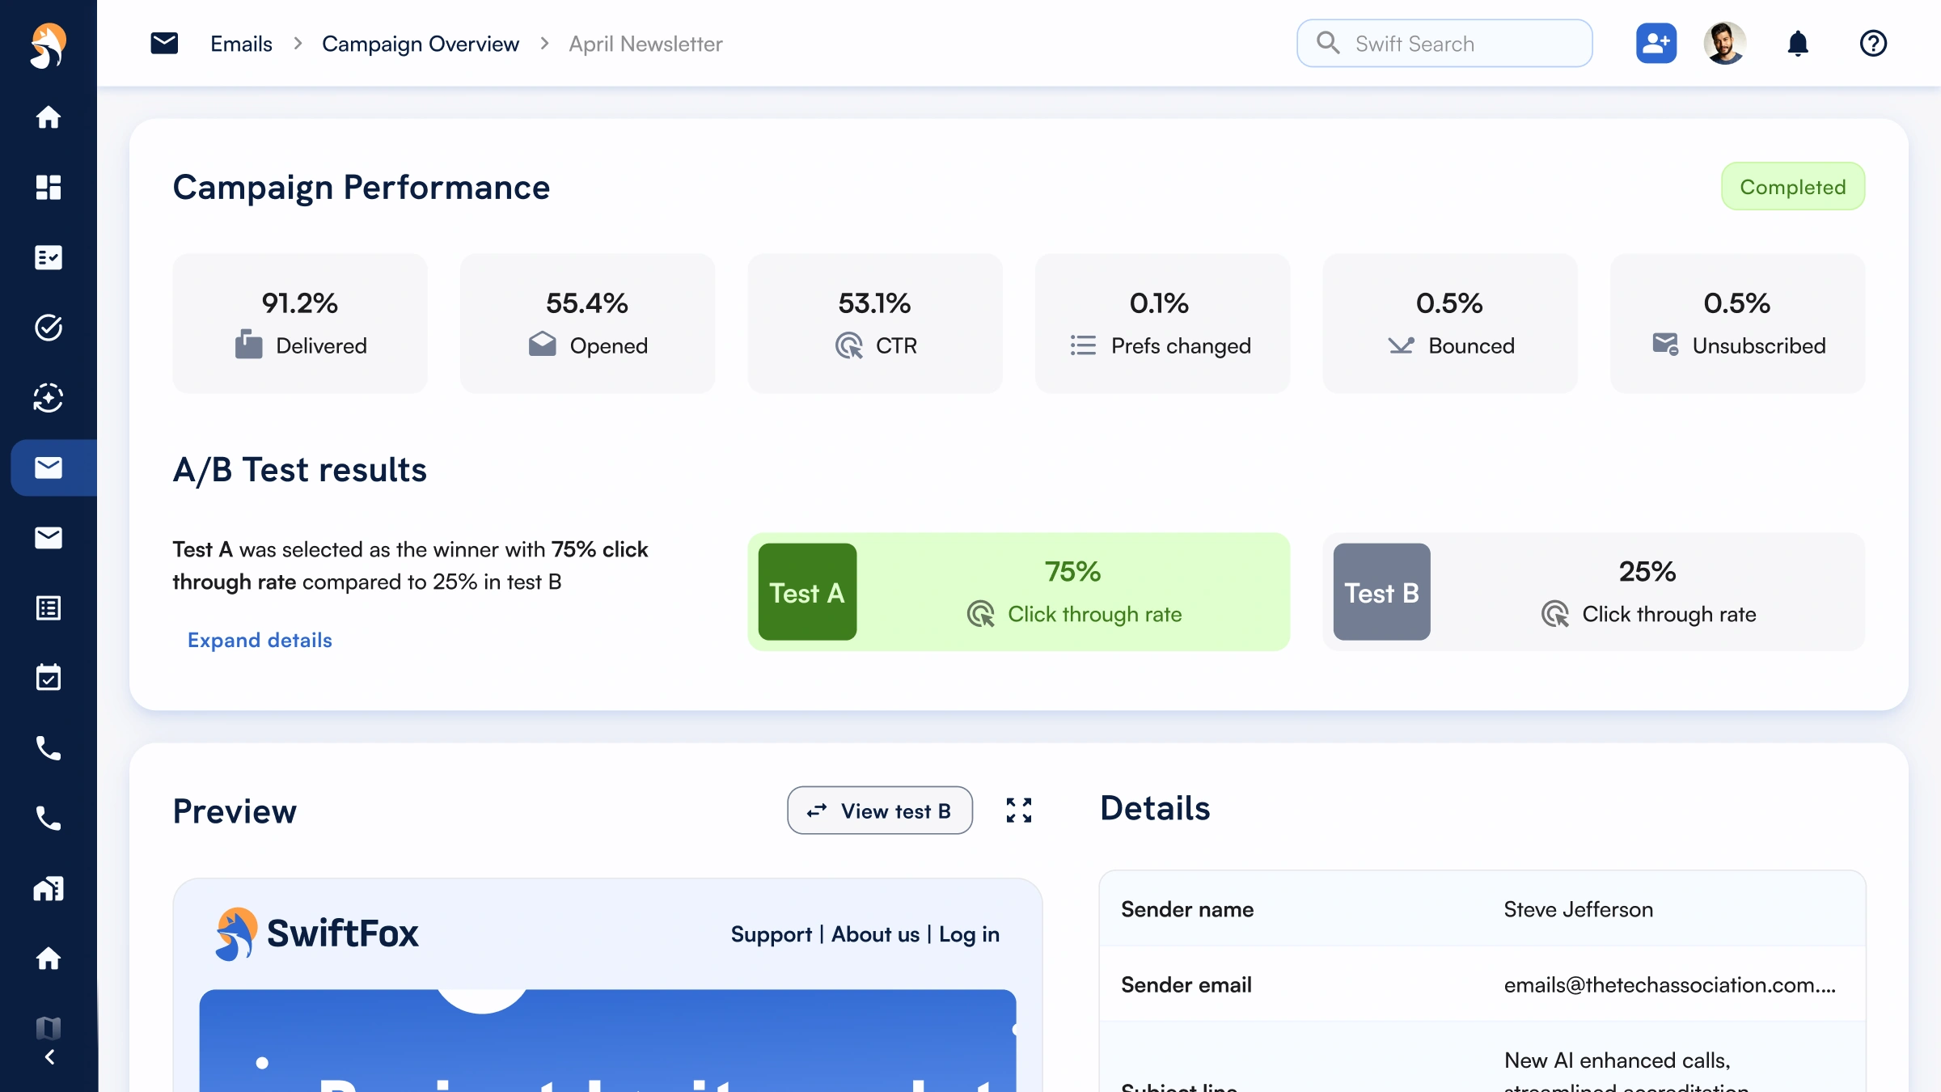
Task: Open the 53.1% CTR stat card
Action: click(x=875, y=324)
